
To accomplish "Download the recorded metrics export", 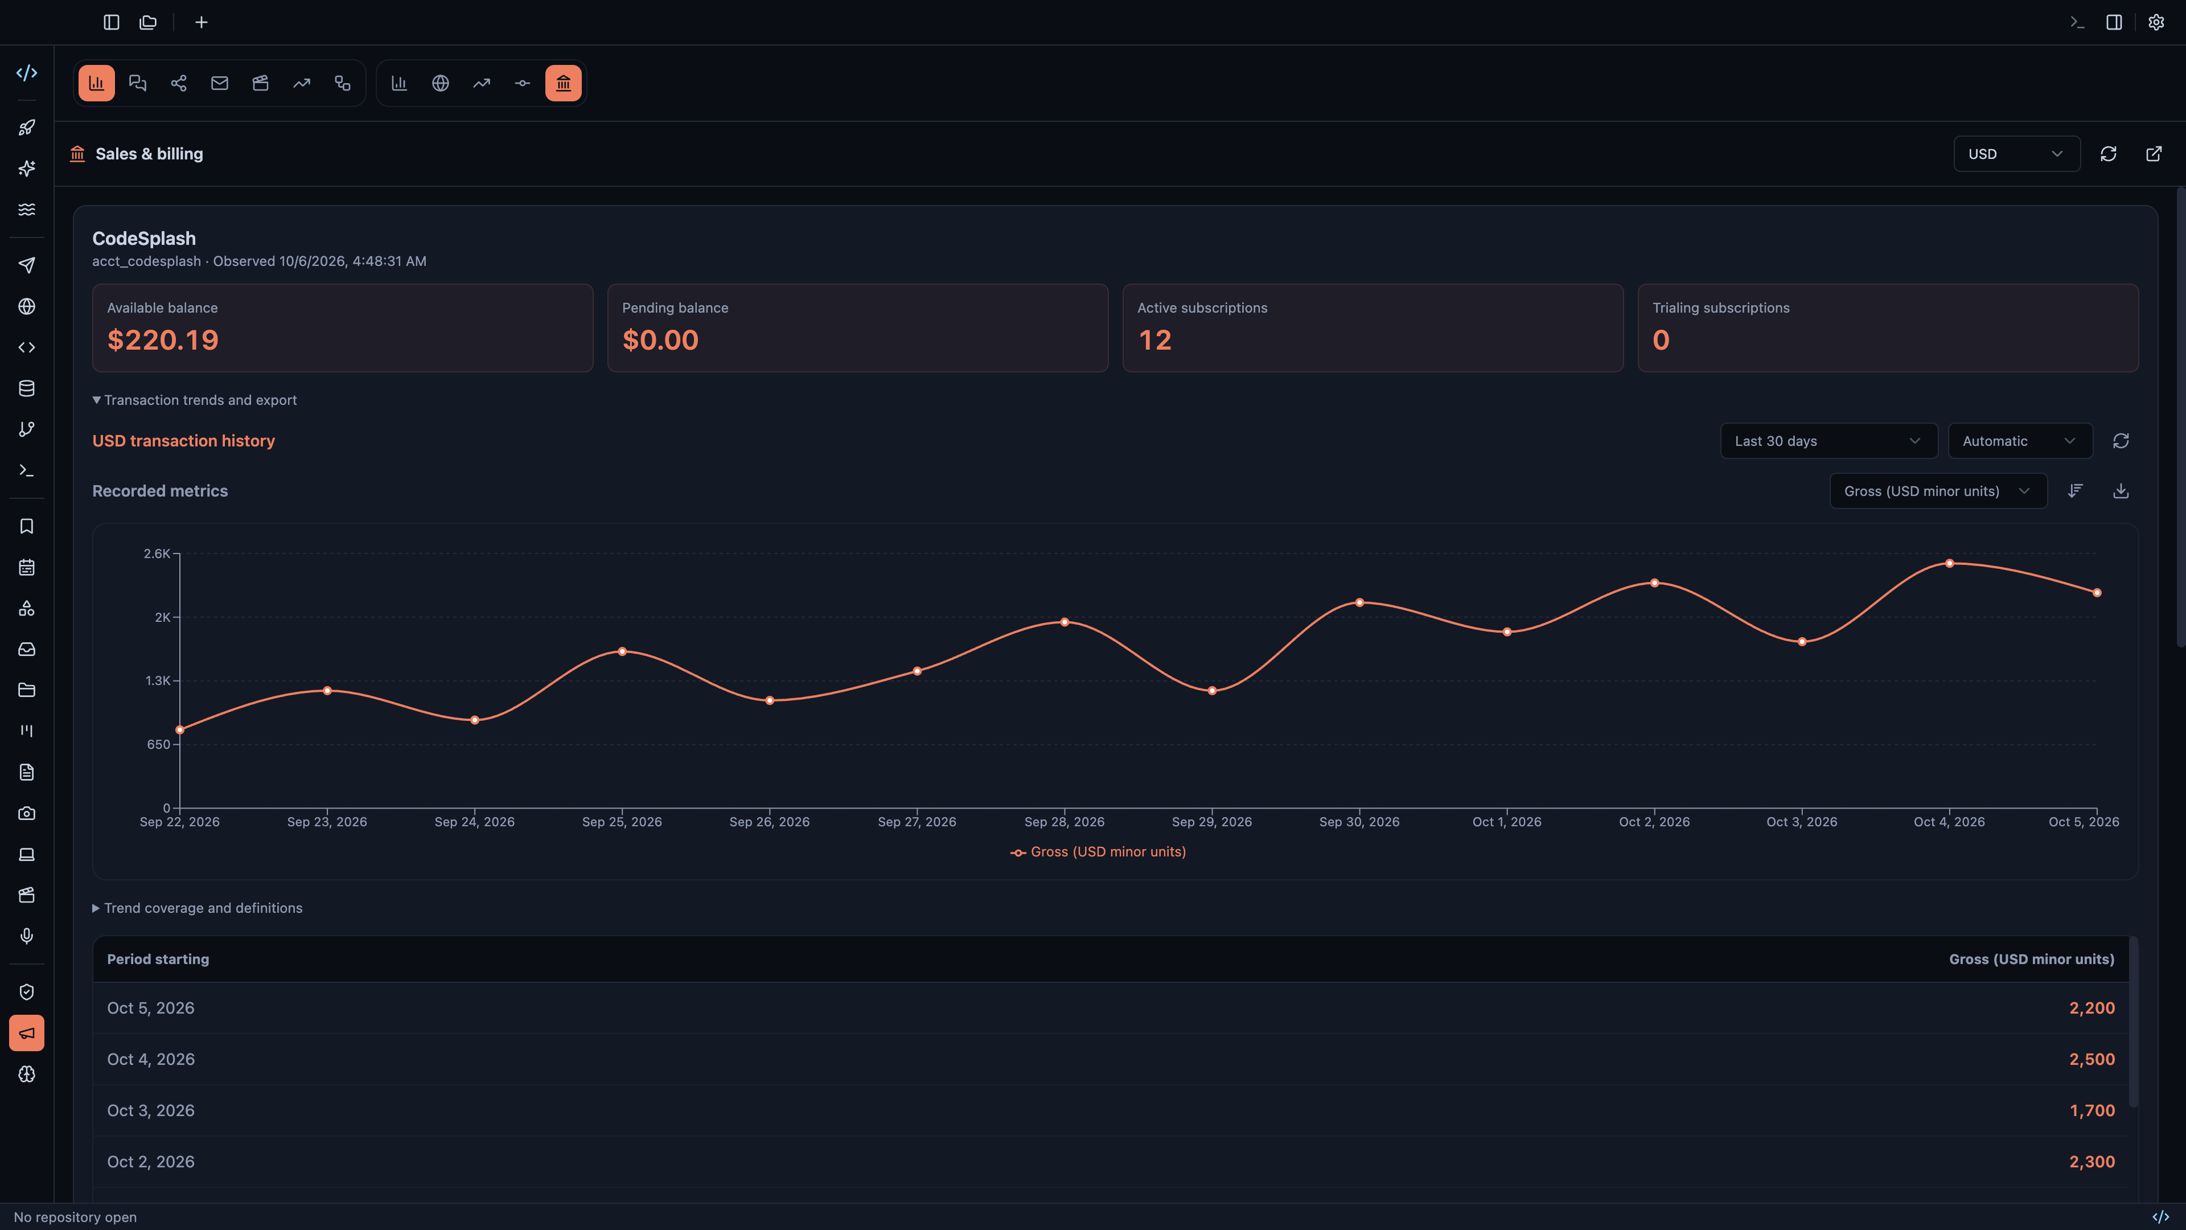I will coord(2121,491).
